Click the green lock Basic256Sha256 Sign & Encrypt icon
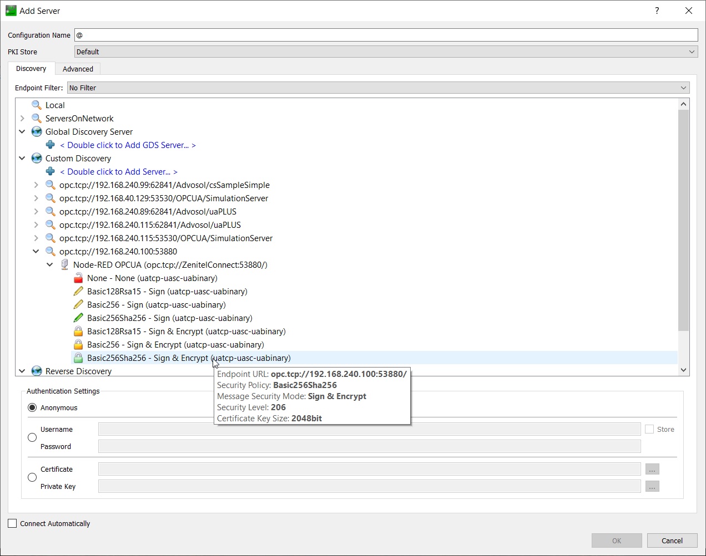The height and width of the screenshot is (556, 706). click(78, 358)
